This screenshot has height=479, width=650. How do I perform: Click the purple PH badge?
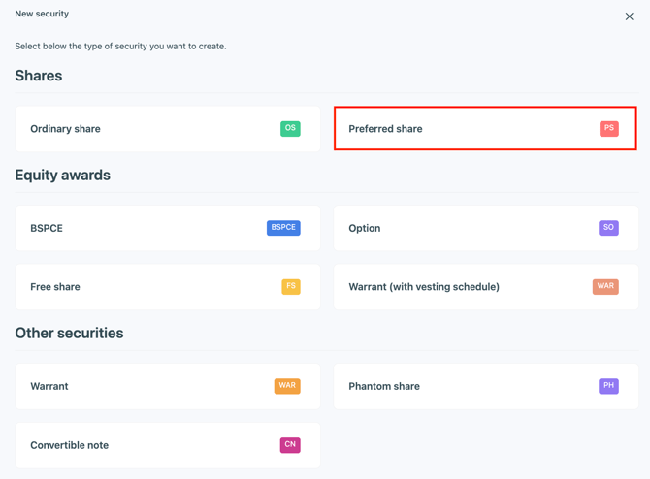pyautogui.click(x=608, y=386)
